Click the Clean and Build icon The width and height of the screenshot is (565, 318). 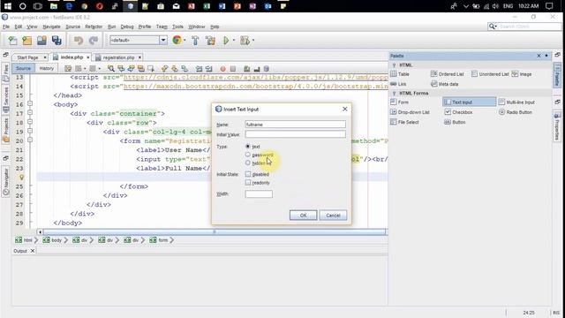tap(210, 41)
